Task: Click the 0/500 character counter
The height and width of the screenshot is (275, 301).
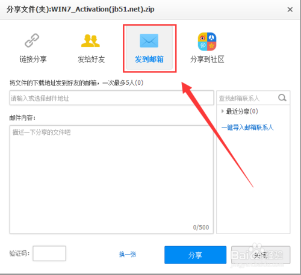Action: [x=201, y=227]
